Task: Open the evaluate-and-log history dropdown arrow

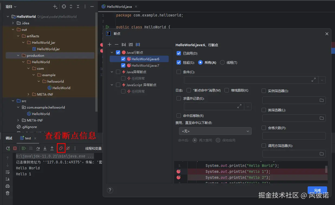Action: point(248,106)
